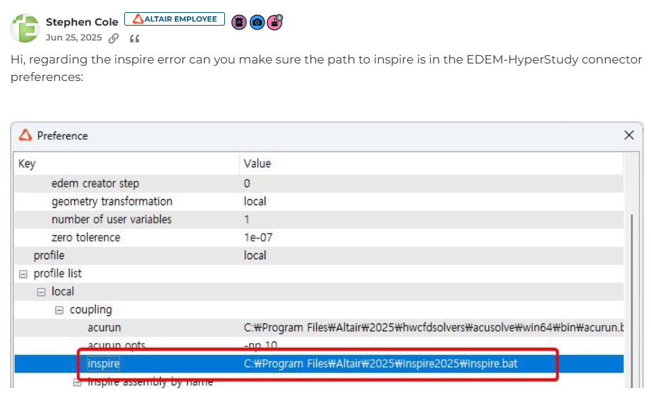Click the Altair logo in Preference title bar
This screenshot has width=651, height=401.
tap(26, 135)
